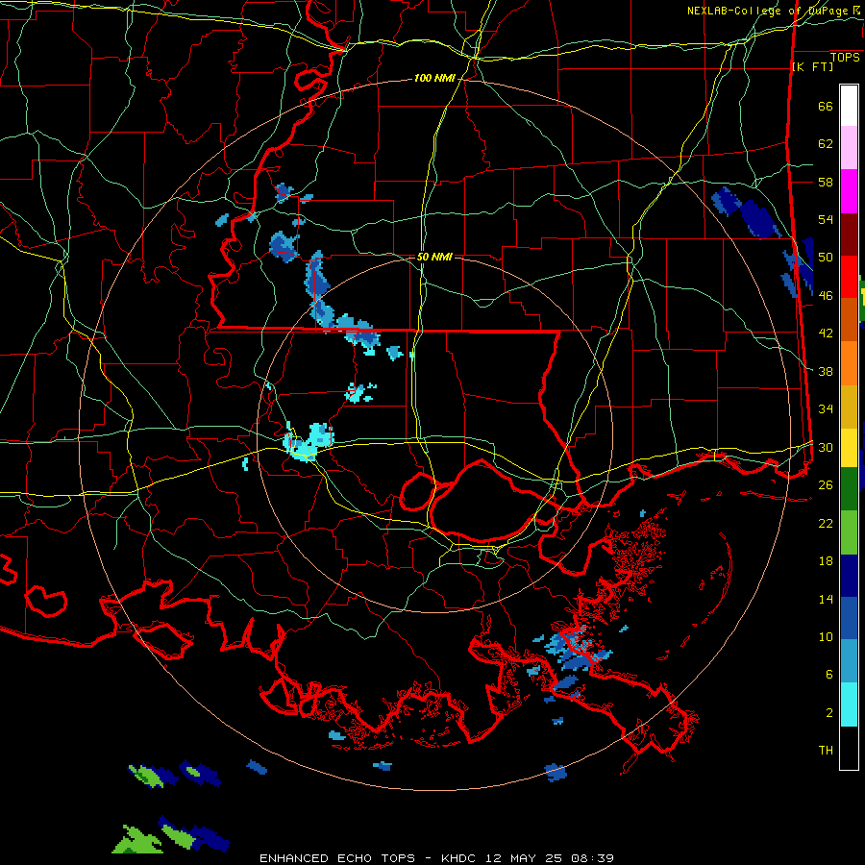Click the bright red legend swatch

click(849, 277)
